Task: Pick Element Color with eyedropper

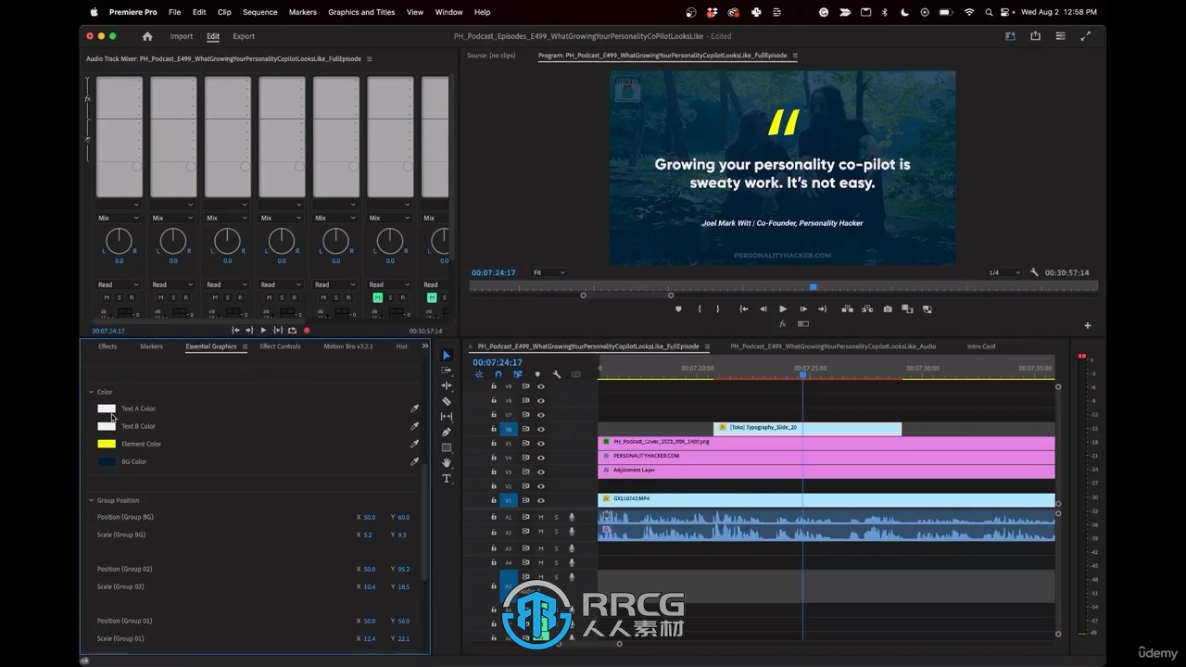Action: 414,444
